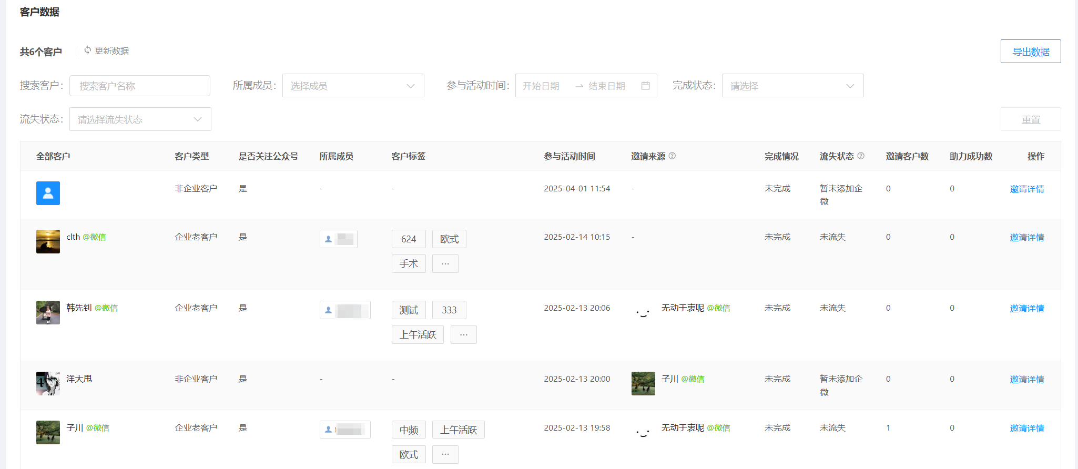
Task: Click the blue default avatar in first row
Action: [x=48, y=193]
